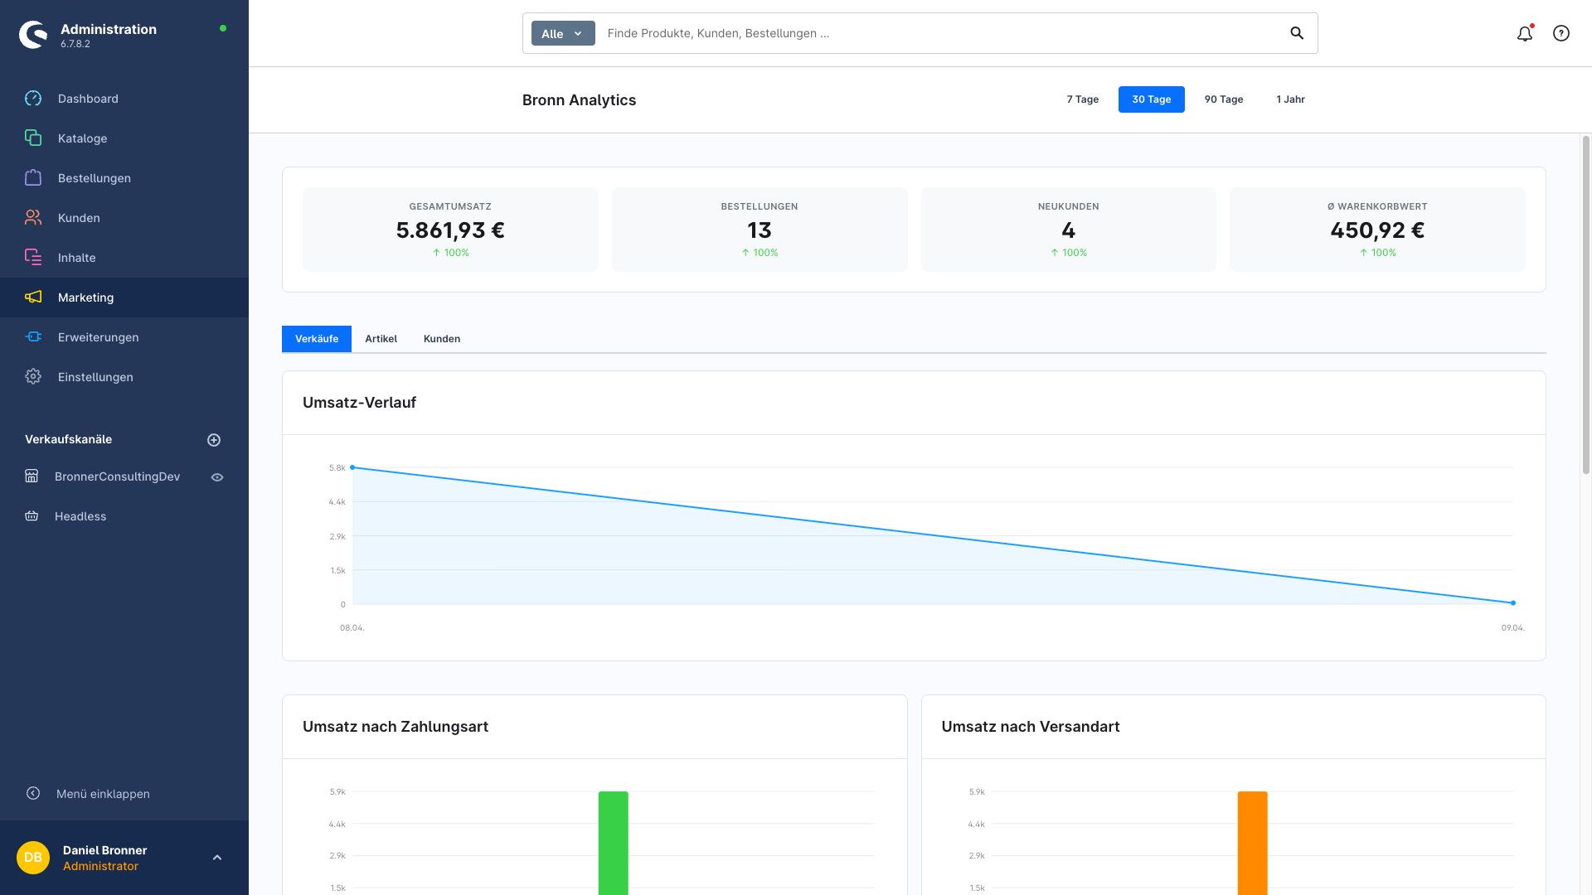Screen dimensions: 1592x895
Task: Collapse the Daniel Bronner profile menu
Action: click(218, 857)
